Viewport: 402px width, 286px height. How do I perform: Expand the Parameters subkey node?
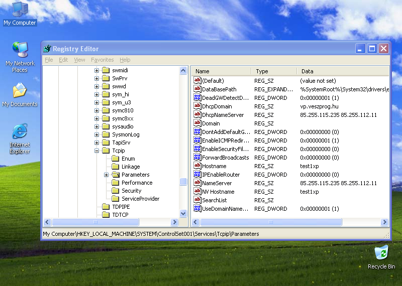pyautogui.click(x=107, y=175)
